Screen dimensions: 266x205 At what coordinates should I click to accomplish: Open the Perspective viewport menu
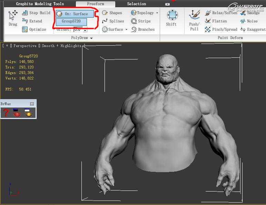[x=25, y=46]
